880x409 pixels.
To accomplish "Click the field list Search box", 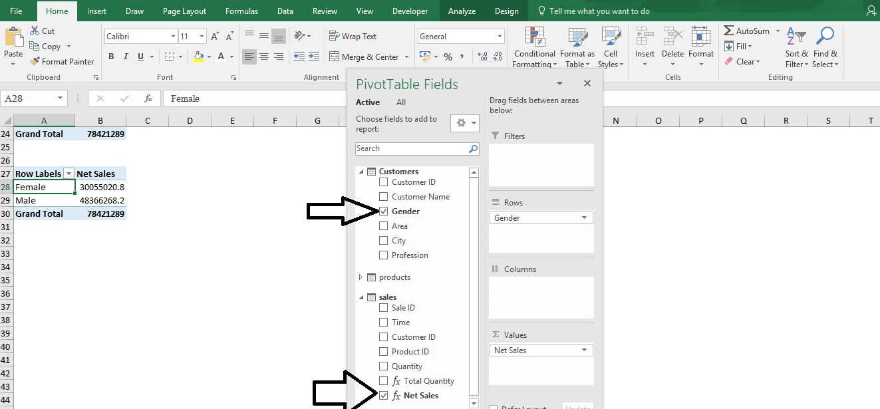I will point(417,148).
